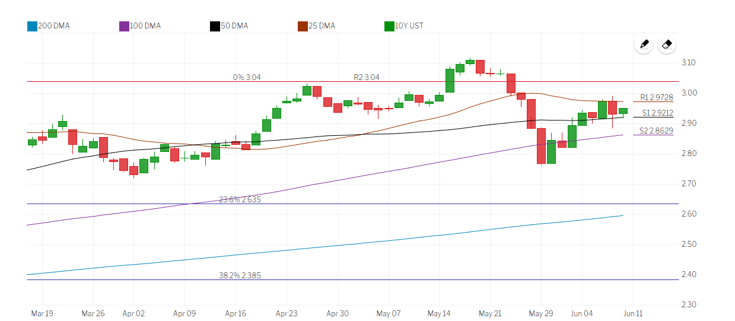This screenshot has height=321, width=735.
Task: Click the 2.60 price axis value
Action: (688, 214)
